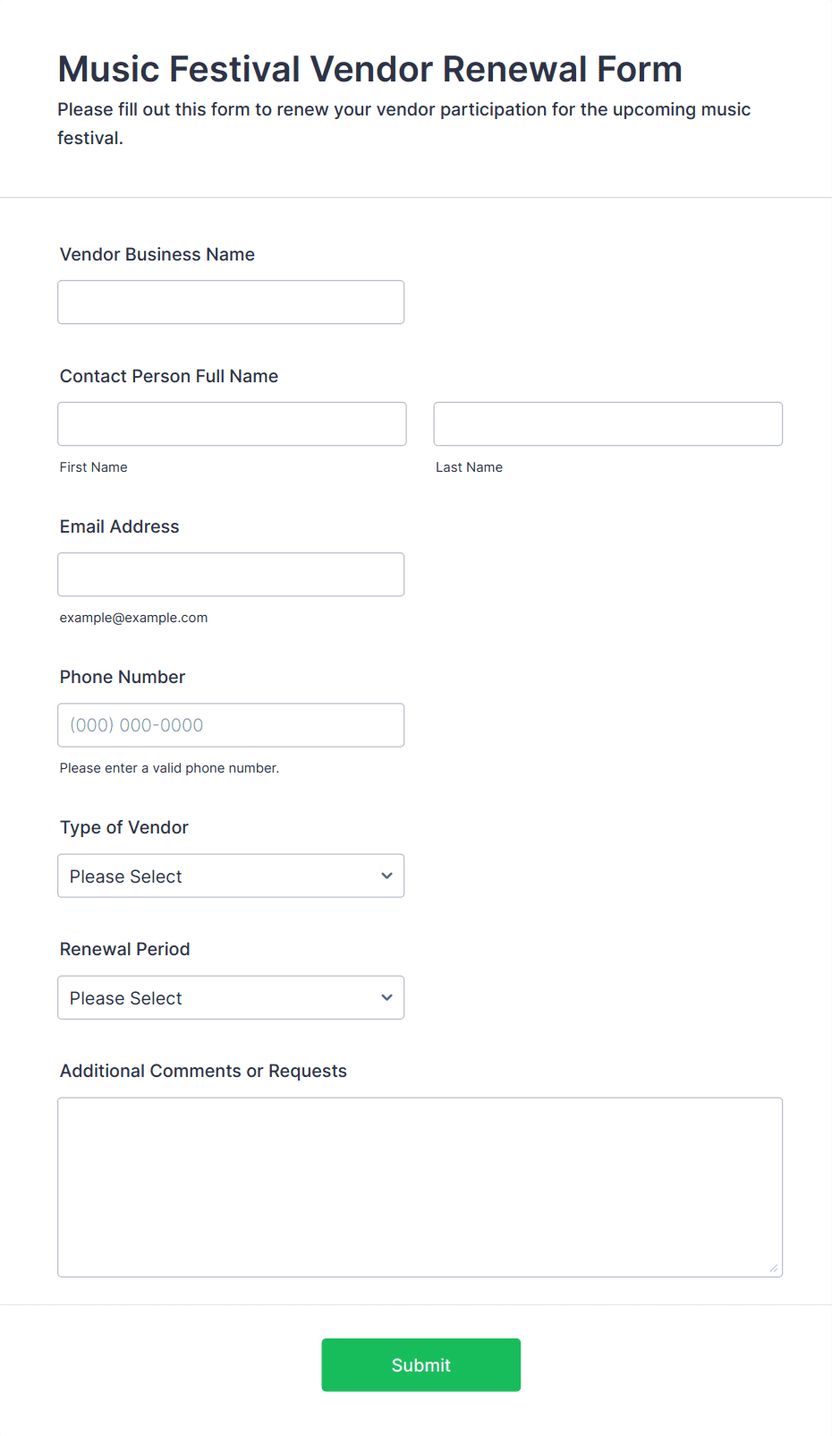
Task: Grab the comments box resize handle
Action: 774,1268
